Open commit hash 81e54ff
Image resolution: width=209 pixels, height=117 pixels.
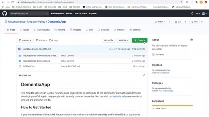113,49
